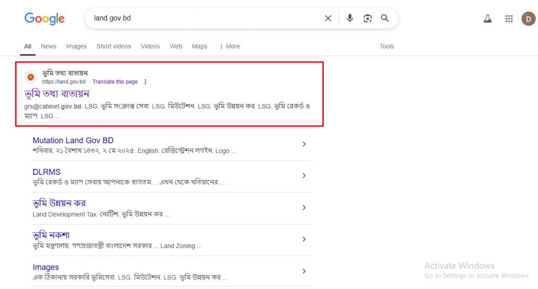Click the https://land.gov.bd URL text
The height and width of the screenshot is (289, 538).
tap(64, 81)
